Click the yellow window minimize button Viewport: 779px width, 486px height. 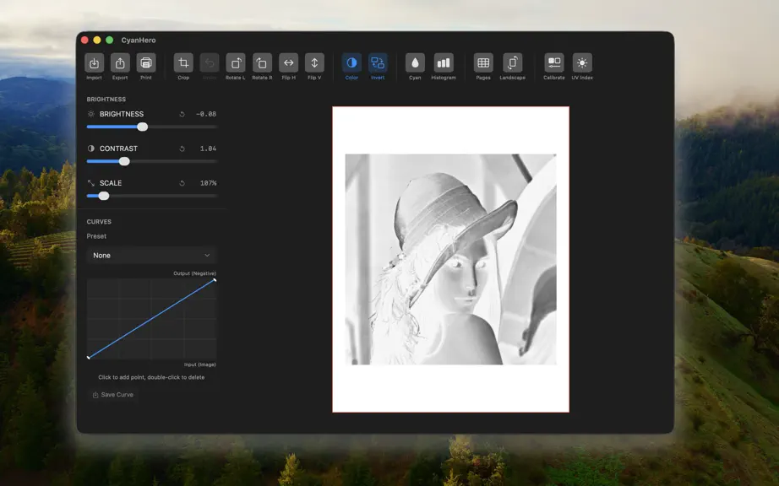97,40
